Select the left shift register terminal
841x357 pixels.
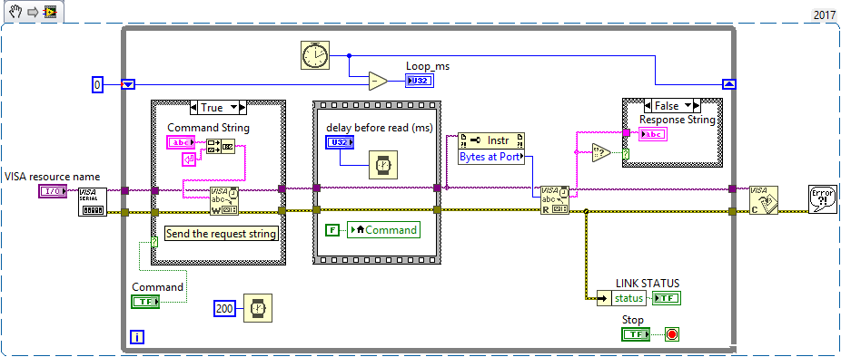pos(129,84)
